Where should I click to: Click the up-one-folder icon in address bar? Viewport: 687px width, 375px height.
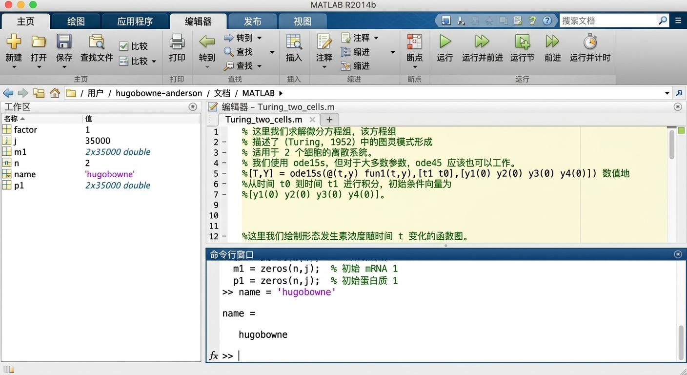(39, 93)
